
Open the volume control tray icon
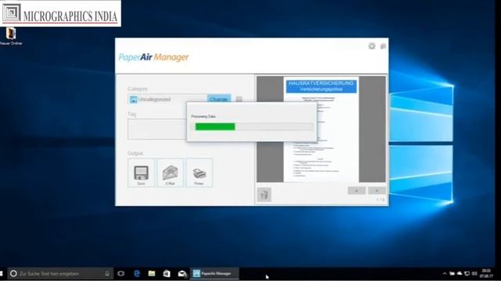click(474, 273)
